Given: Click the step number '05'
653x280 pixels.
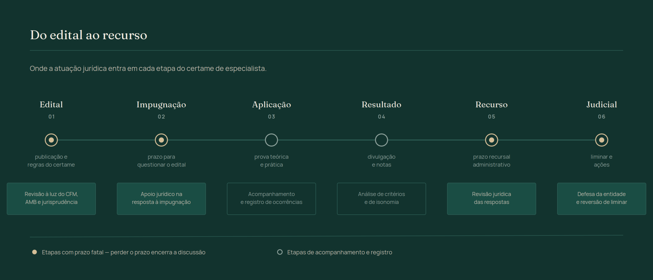Looking at the screenshot, I should coord(492,117).
